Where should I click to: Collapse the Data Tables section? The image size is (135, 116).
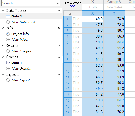click(3, 11)
